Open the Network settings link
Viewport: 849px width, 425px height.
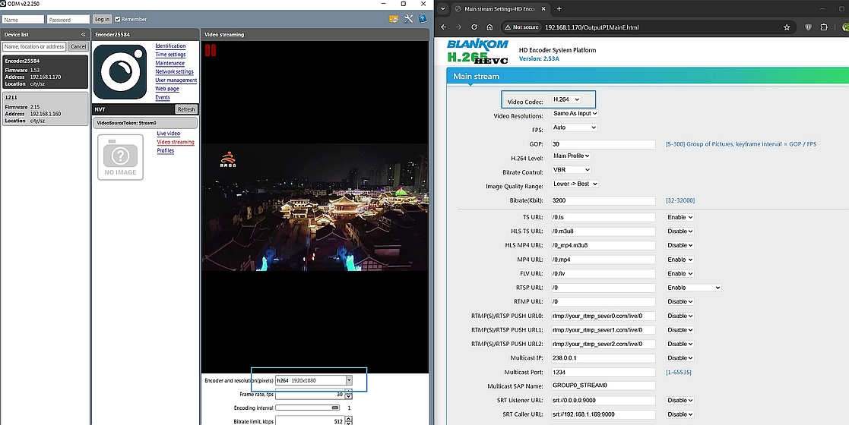[174, 72]
